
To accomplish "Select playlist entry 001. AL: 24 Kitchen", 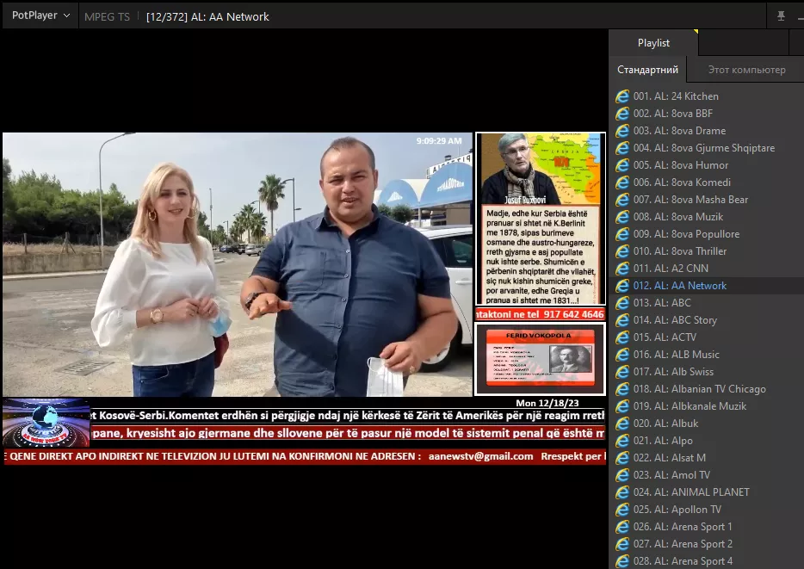I will [708, 96].
